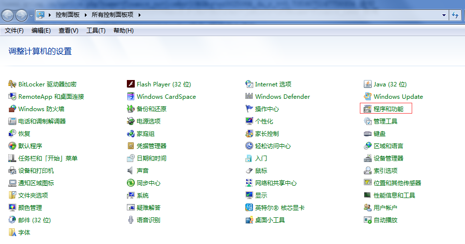465x244 pixels.
Task: Open the 文件(F) menu
Action: (14, 31)
